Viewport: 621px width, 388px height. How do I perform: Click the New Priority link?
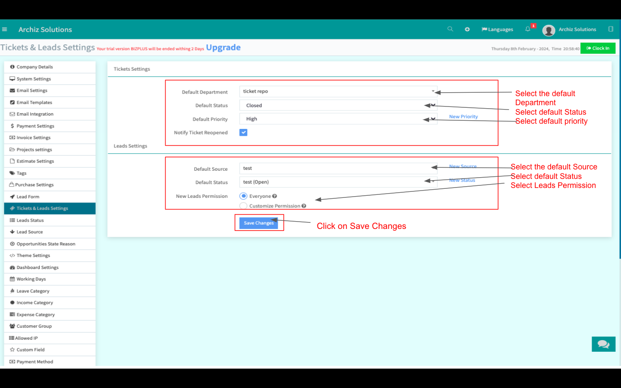(x=463, y=116)
